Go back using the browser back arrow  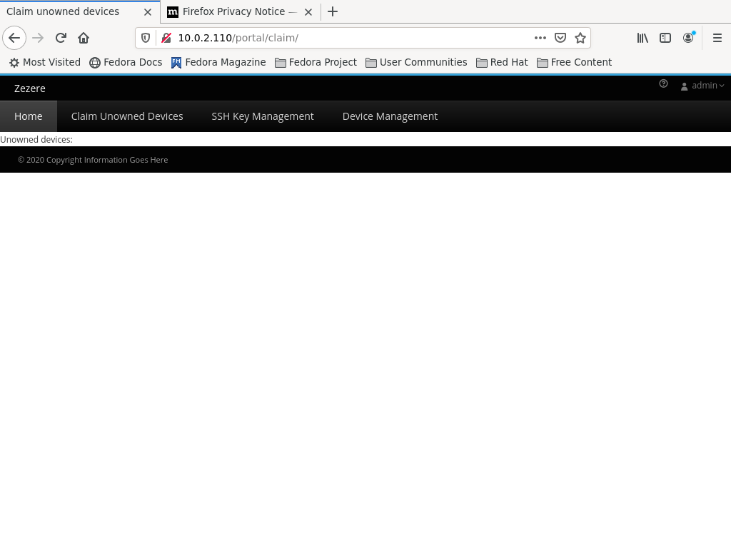[x=14, y=38]
